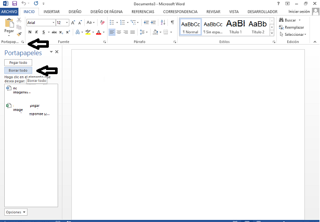The image size is (320, 222).
Task: Click the Save icon in quick access toolbar
Action: [x=15, y=4]
